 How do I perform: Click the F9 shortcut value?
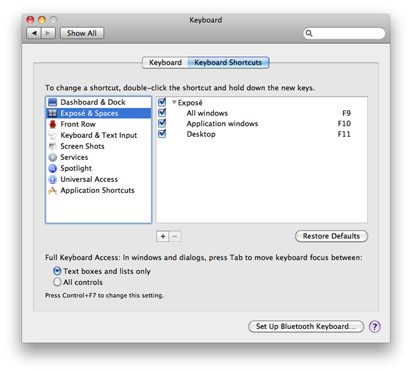[x=347, y=113]
